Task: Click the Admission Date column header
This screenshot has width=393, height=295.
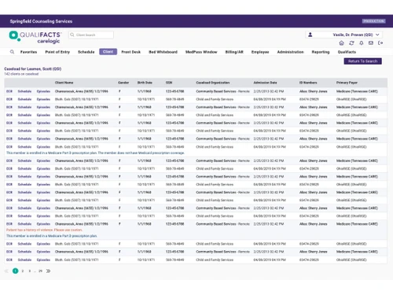Action: pyautogui.click(x=265, y=83)
